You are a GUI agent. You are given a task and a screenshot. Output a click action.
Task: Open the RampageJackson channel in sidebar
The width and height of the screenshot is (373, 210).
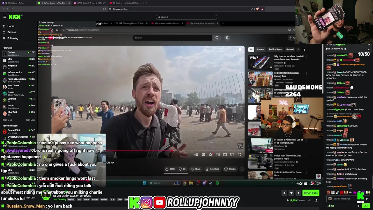pos(18,80)
